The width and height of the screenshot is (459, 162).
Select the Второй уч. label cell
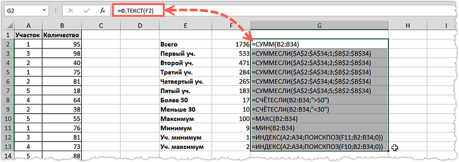click(185, 63)
